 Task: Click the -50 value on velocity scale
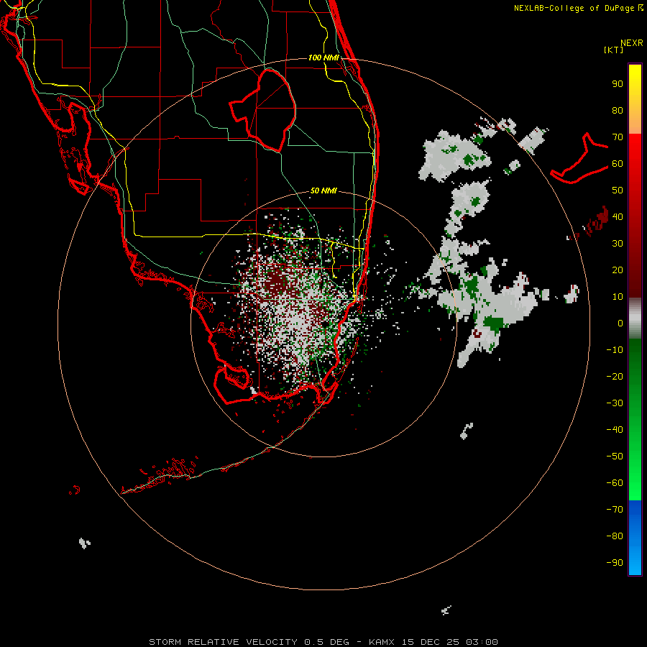(x=615, y=456)
